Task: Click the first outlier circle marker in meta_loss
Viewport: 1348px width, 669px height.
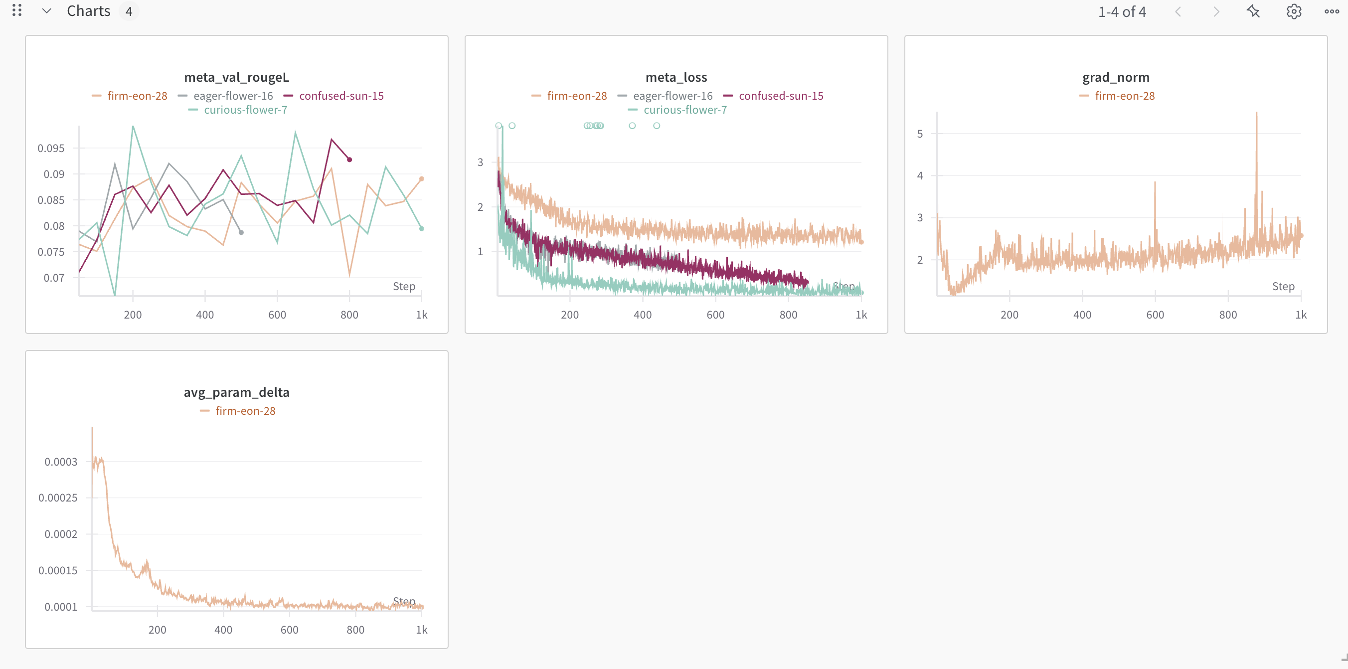Action: point(499,126)
